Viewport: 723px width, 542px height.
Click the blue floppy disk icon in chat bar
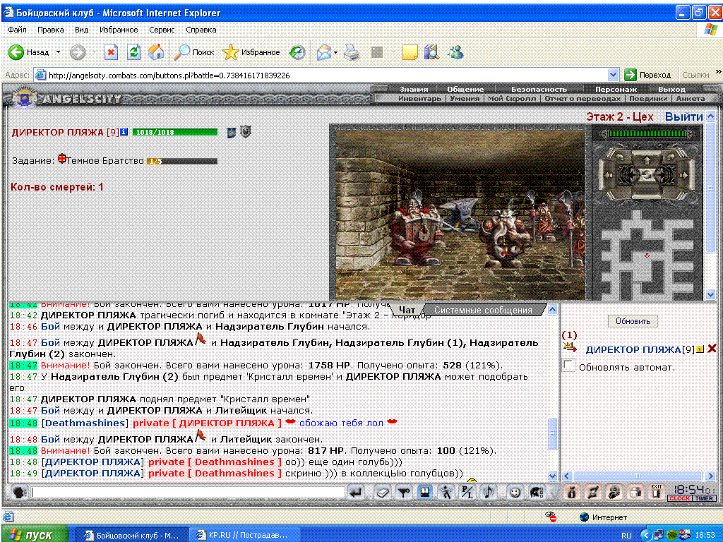(x=425, y=492)
